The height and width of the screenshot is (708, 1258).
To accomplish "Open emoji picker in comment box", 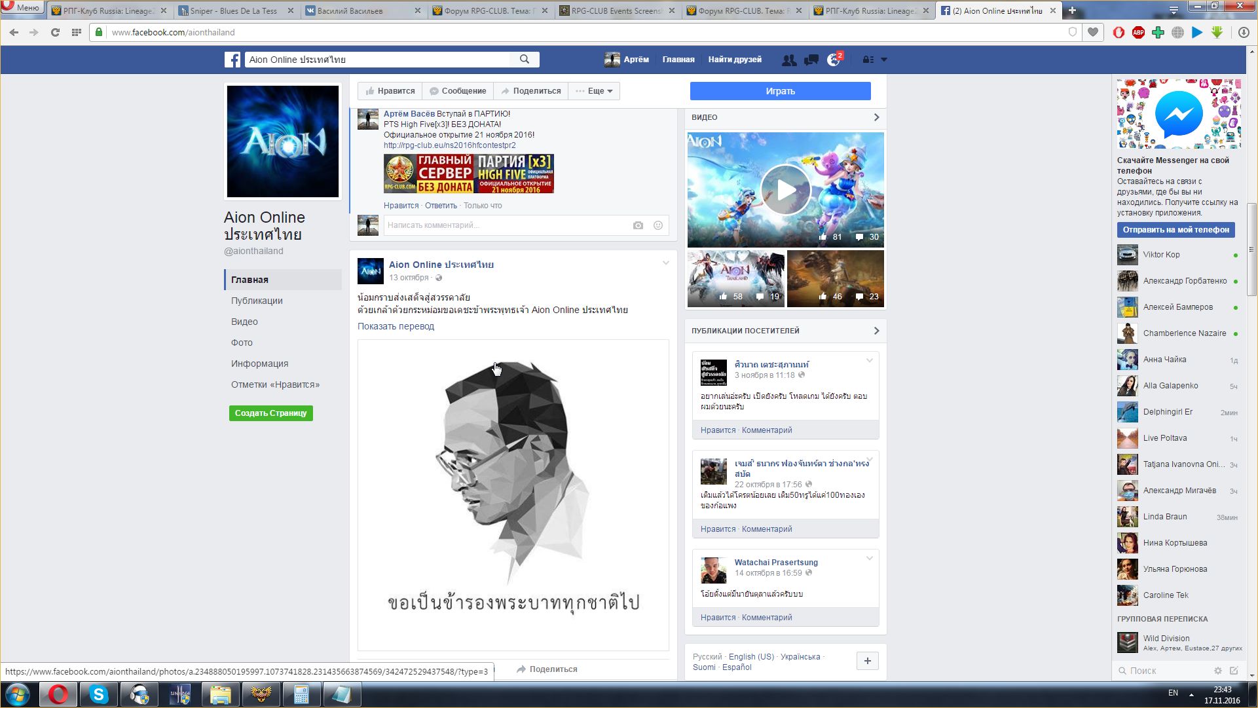I will 658,225.
